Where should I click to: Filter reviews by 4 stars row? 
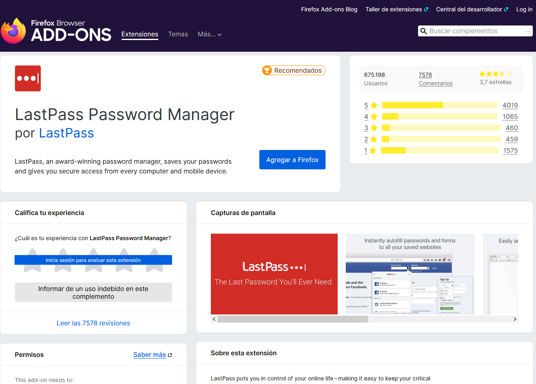441,116
